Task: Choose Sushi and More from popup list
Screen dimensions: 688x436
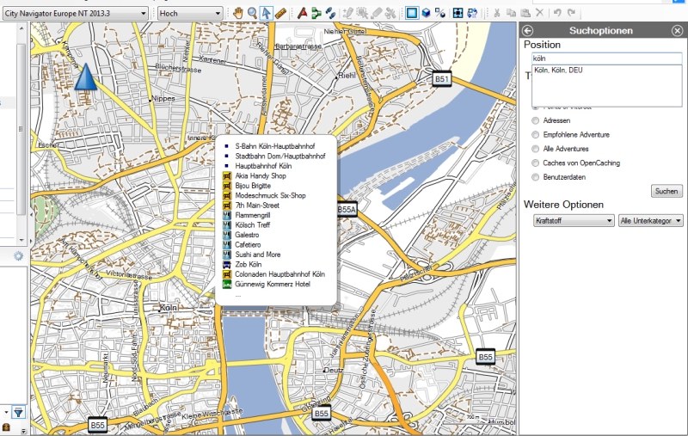Action: pyautogui.click(x=257, y=255)
